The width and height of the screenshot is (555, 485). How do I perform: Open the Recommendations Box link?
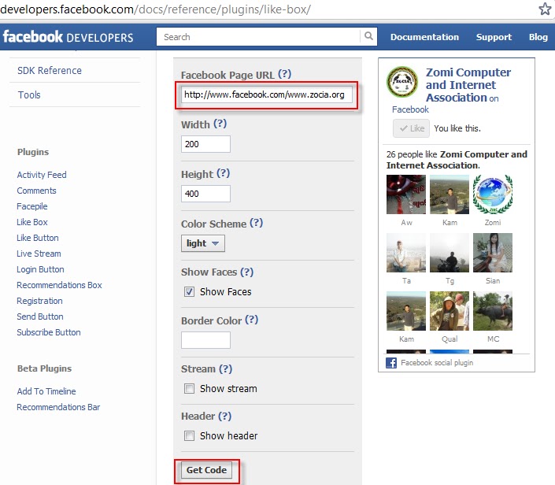pos(59,285)
